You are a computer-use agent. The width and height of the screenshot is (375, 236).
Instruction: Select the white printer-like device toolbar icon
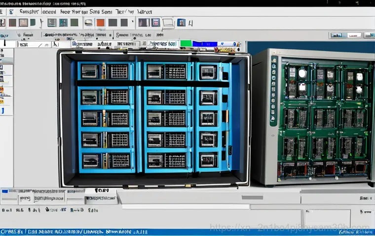[x=88, y=23]
